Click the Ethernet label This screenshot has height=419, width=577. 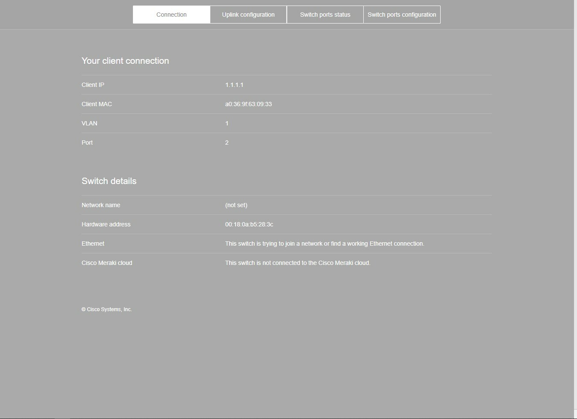tap(93, 244)
